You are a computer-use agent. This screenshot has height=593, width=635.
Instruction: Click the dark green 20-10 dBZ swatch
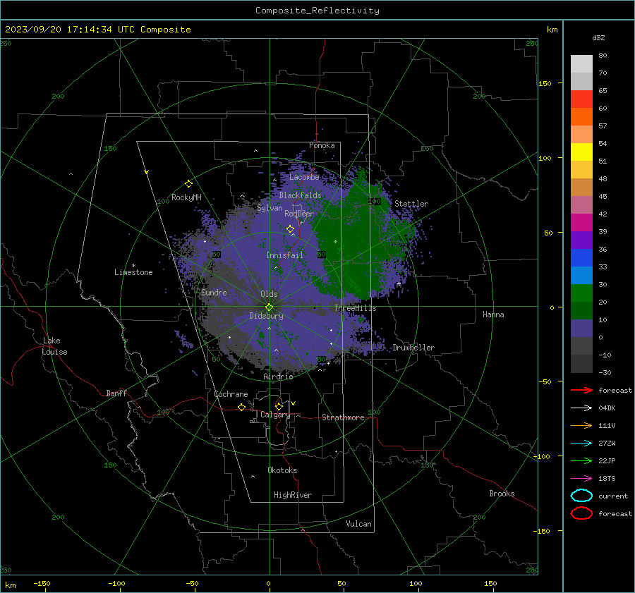pos(581,311)
